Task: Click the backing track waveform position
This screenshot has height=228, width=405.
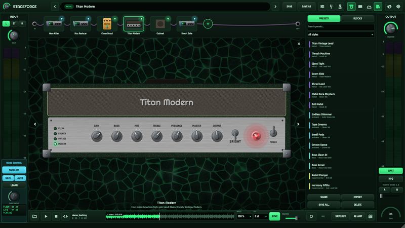Action: pyautogui.click(x=170, y=216)
